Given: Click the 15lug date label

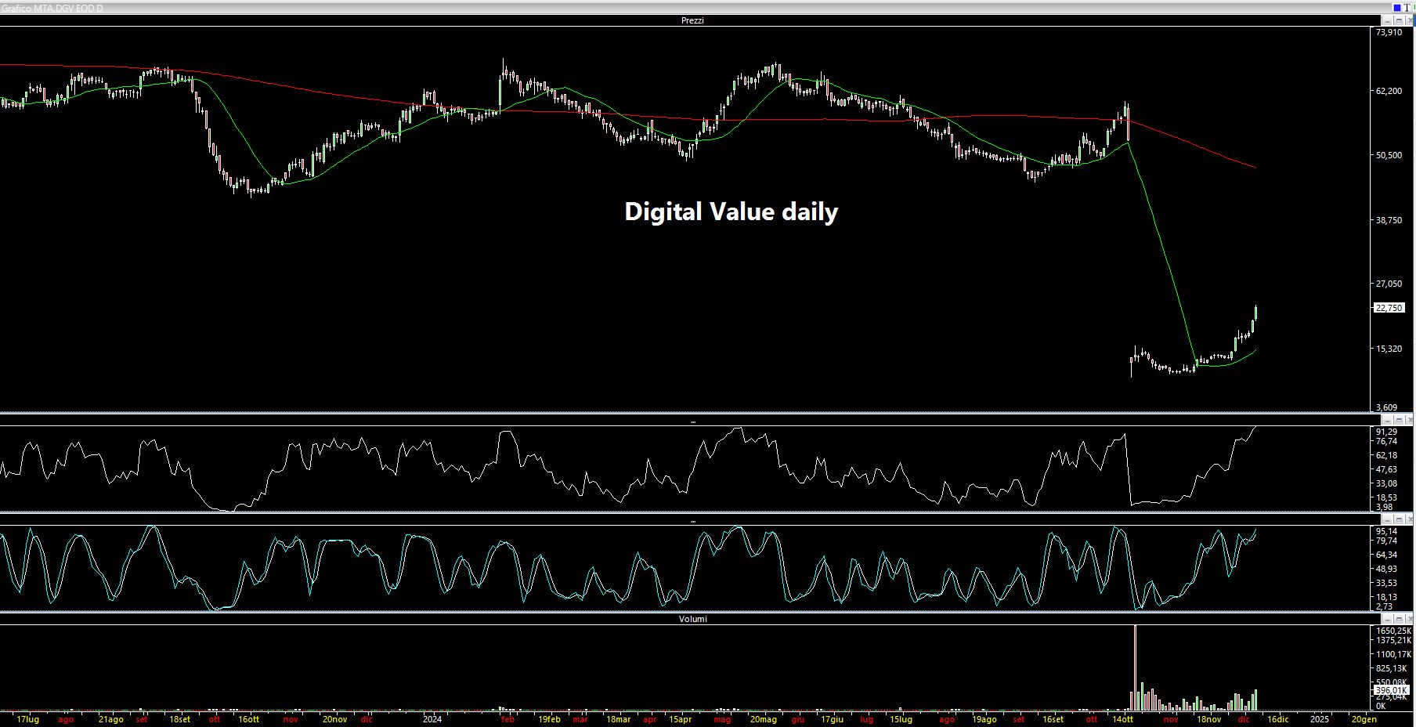Looking at the screenshot, I should point(901,719).
